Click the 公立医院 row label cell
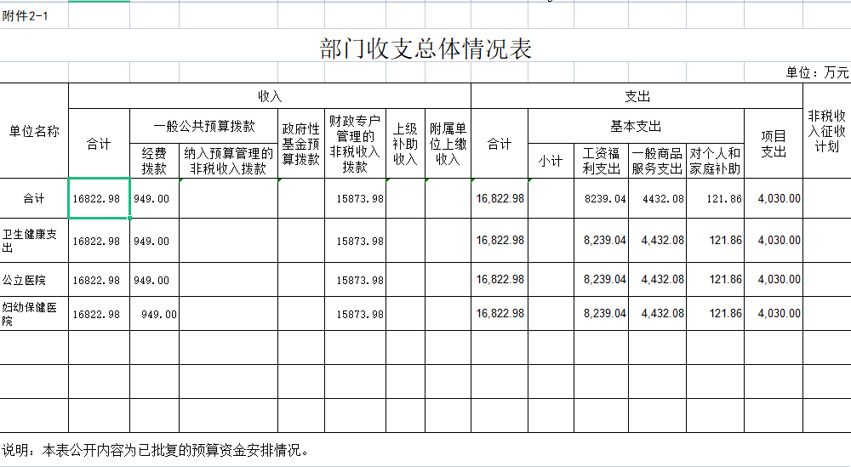This screenshot has height=467, width=851. 34,279
